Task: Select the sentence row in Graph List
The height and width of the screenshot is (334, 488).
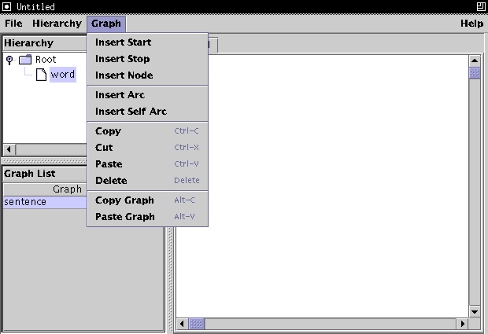Action: [x=45, y=202]
